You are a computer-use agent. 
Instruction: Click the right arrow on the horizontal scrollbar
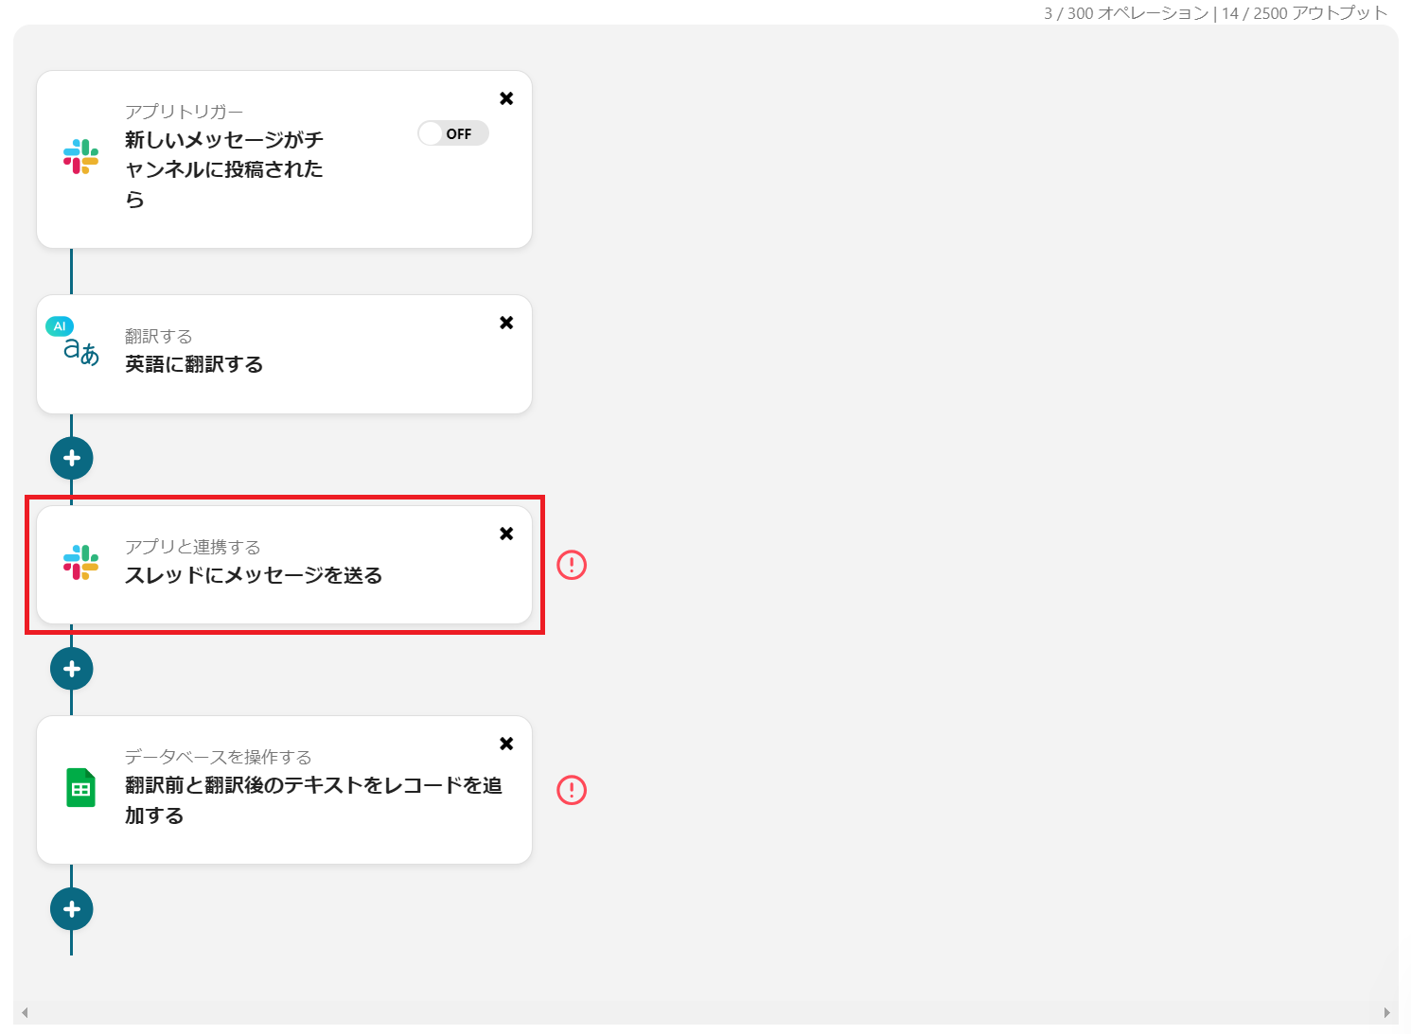tap(1385, 1013)
